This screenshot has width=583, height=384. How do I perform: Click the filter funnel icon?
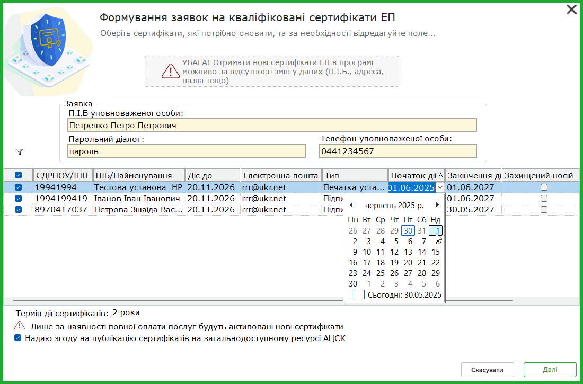20,151
